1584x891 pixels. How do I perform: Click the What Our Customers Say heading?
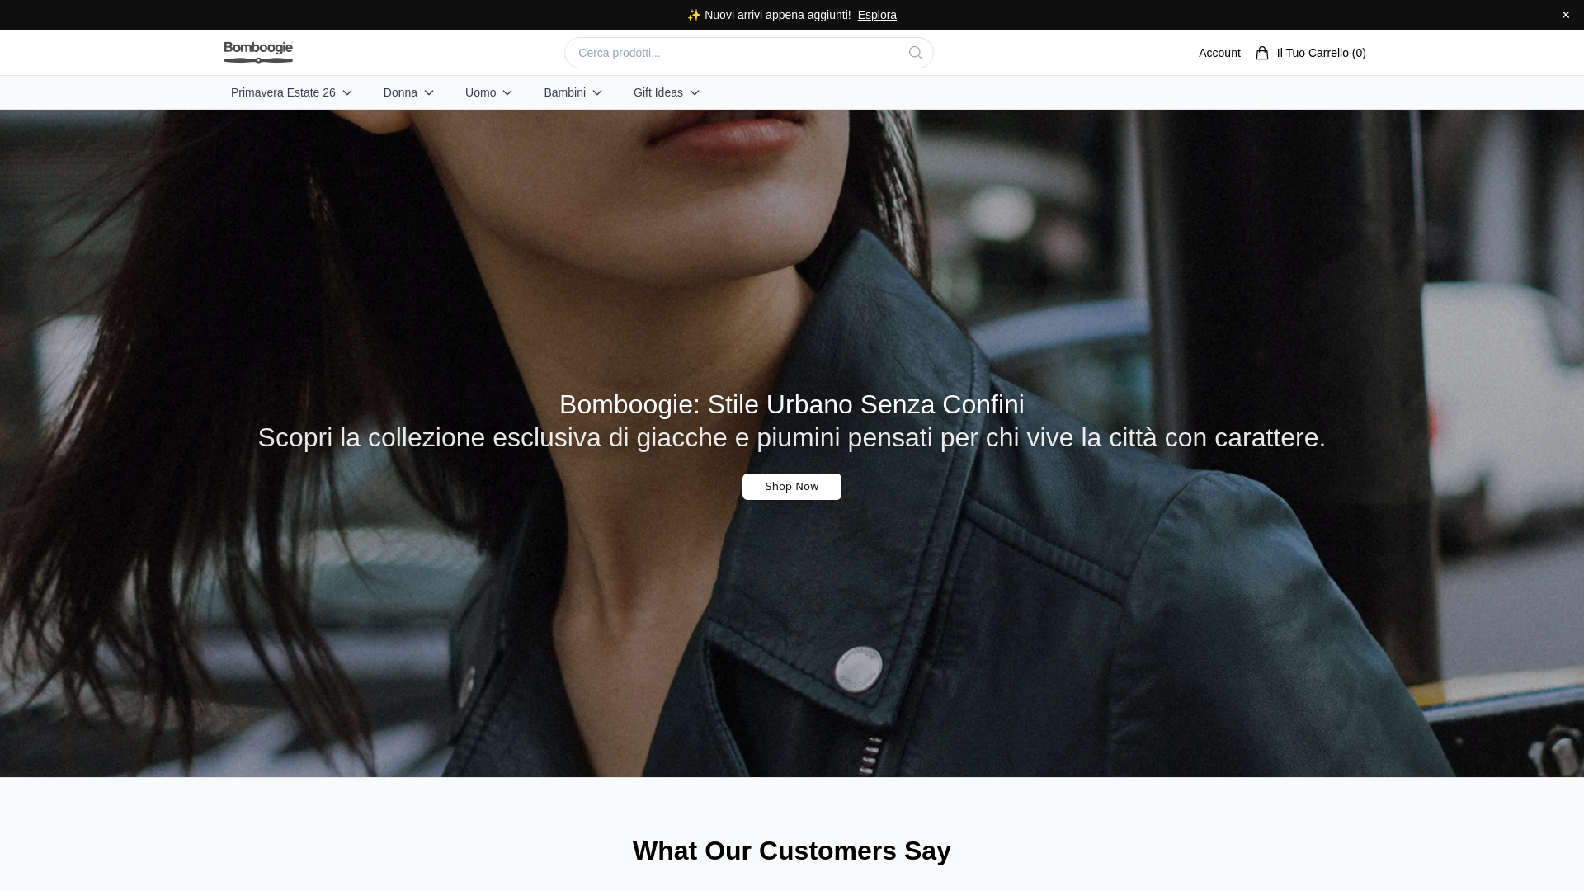pos(792,851)
